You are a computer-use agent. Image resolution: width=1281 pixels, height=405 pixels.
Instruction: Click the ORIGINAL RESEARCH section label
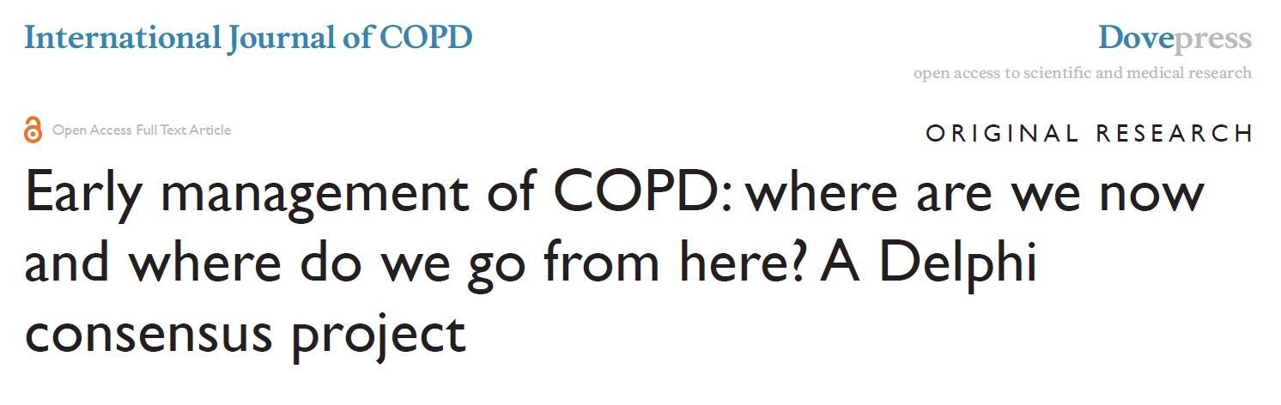(1089, 134)
